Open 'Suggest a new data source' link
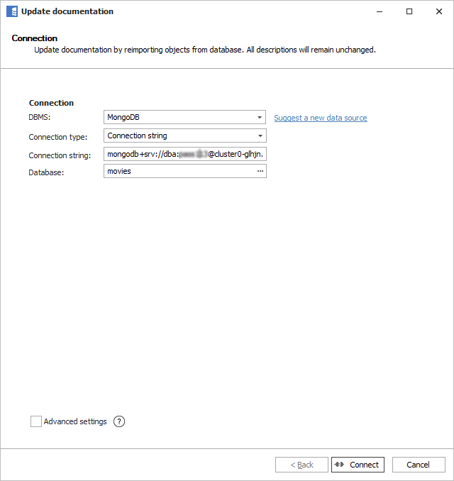This screenshot has width=454, height=481. (x=321, y=118)
